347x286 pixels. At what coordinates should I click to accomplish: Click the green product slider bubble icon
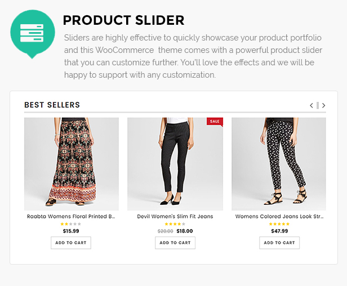point(33,34)
